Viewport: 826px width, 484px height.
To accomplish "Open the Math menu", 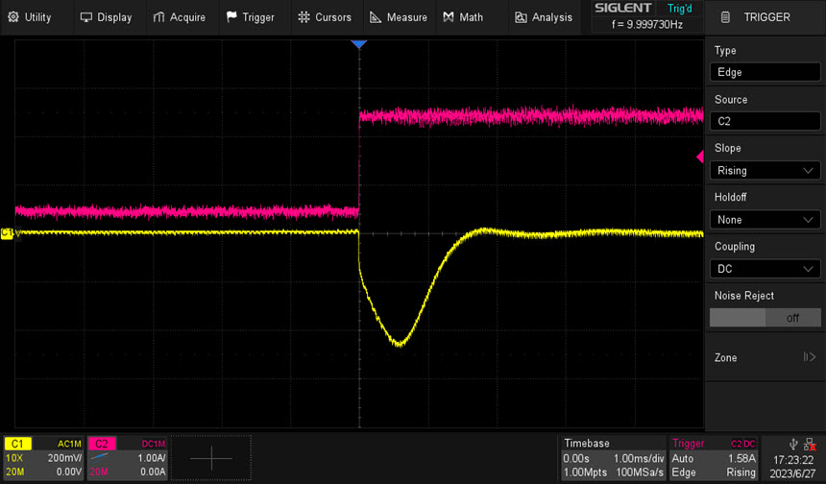I will coord(463,17).
